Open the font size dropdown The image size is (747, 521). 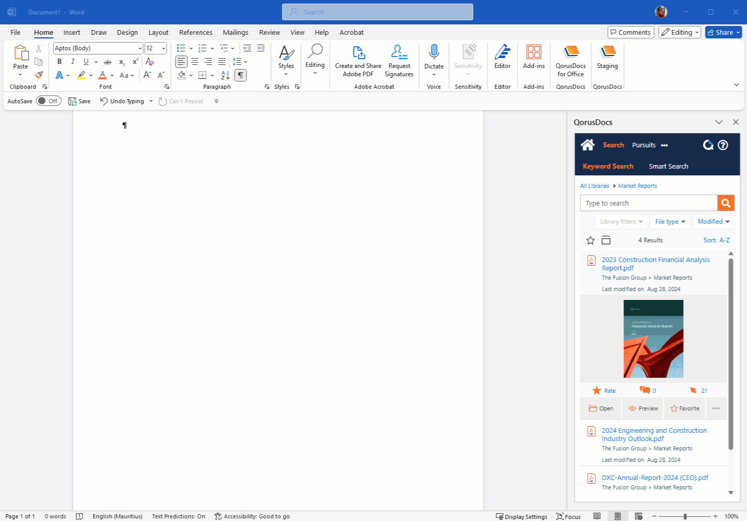[x=164, y=48]
